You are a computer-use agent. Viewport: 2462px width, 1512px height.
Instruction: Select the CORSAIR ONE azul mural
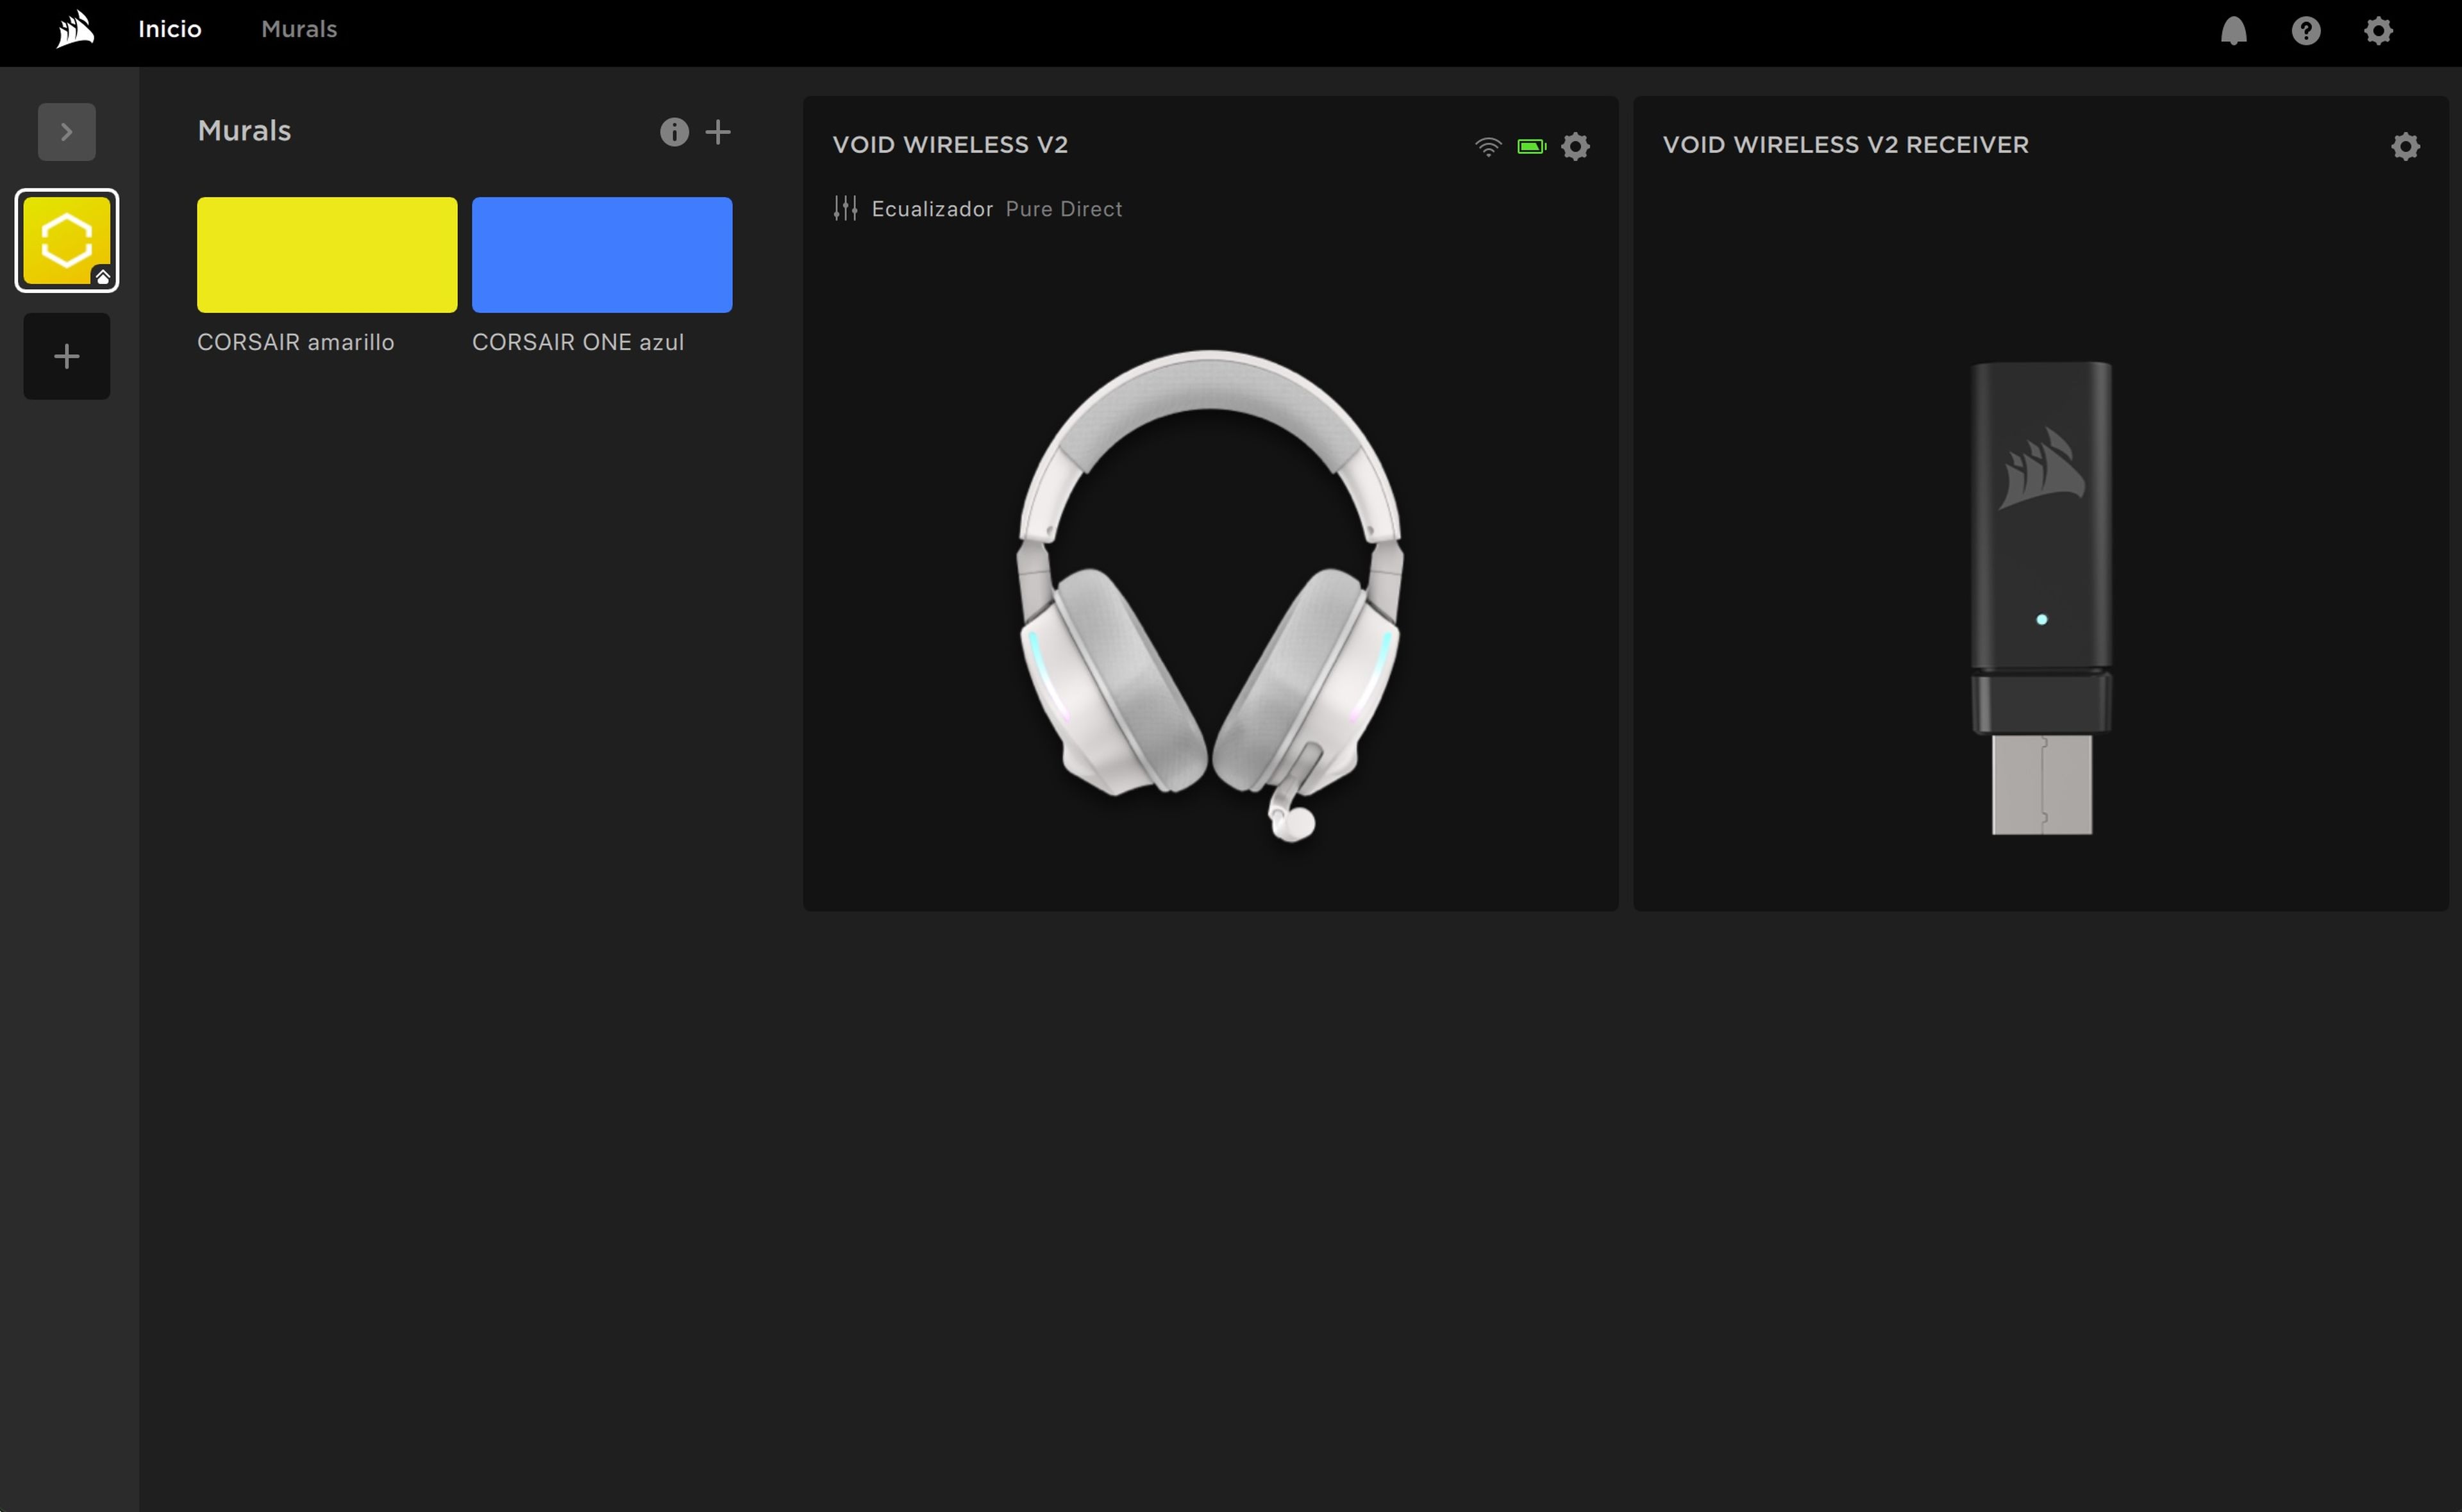(602, 254)
